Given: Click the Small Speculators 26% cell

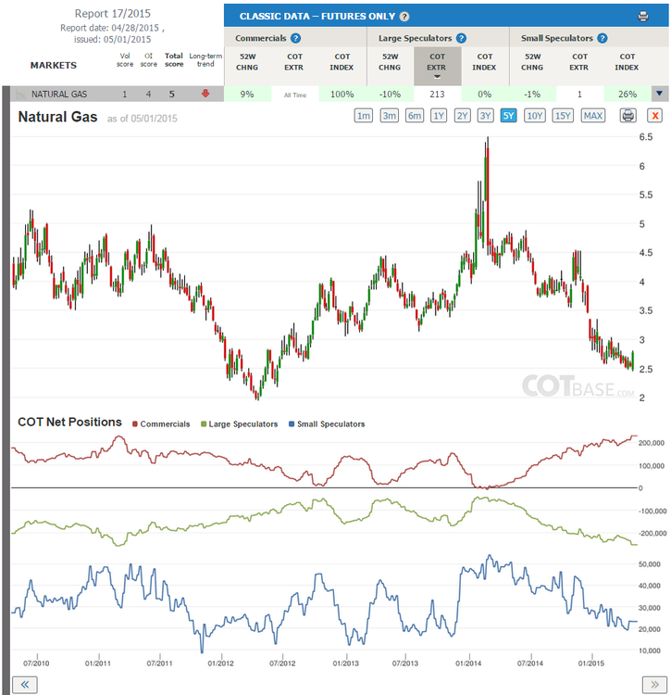Looking at the screenshot, I should point(628,94).
